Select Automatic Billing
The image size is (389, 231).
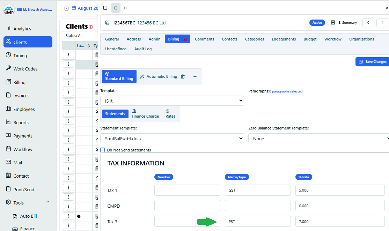pos(159,76)
